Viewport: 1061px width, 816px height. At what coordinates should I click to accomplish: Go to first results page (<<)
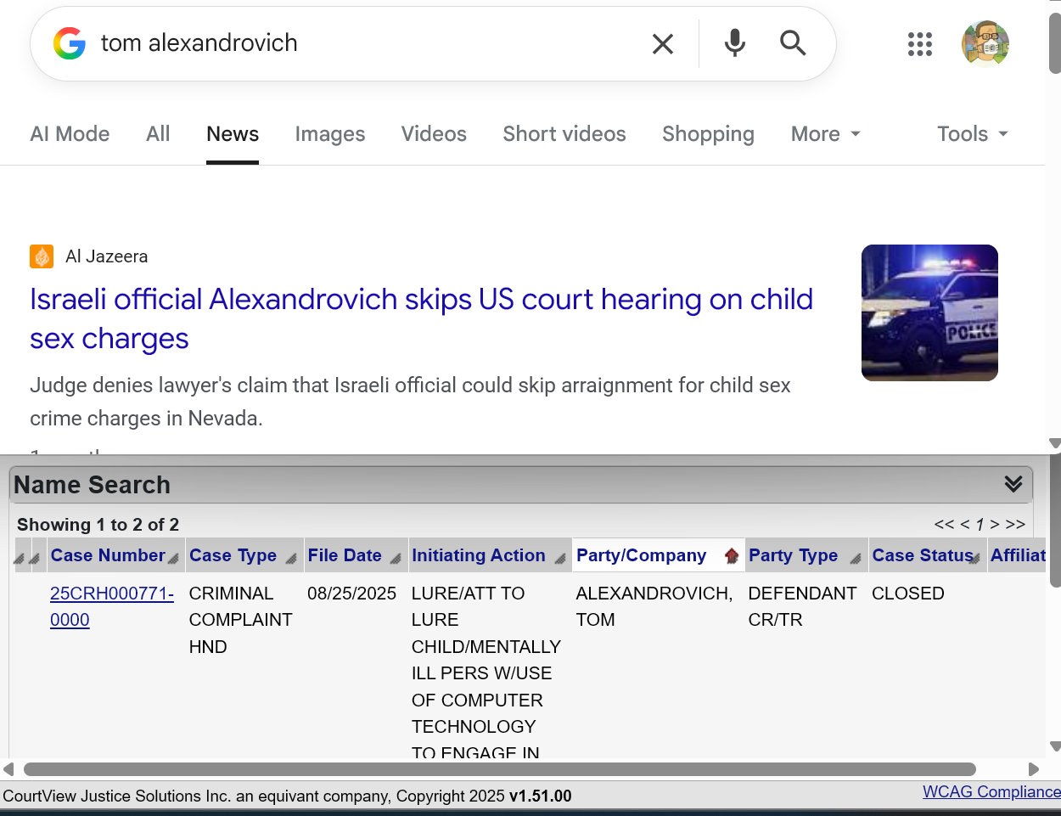(944, 524)
